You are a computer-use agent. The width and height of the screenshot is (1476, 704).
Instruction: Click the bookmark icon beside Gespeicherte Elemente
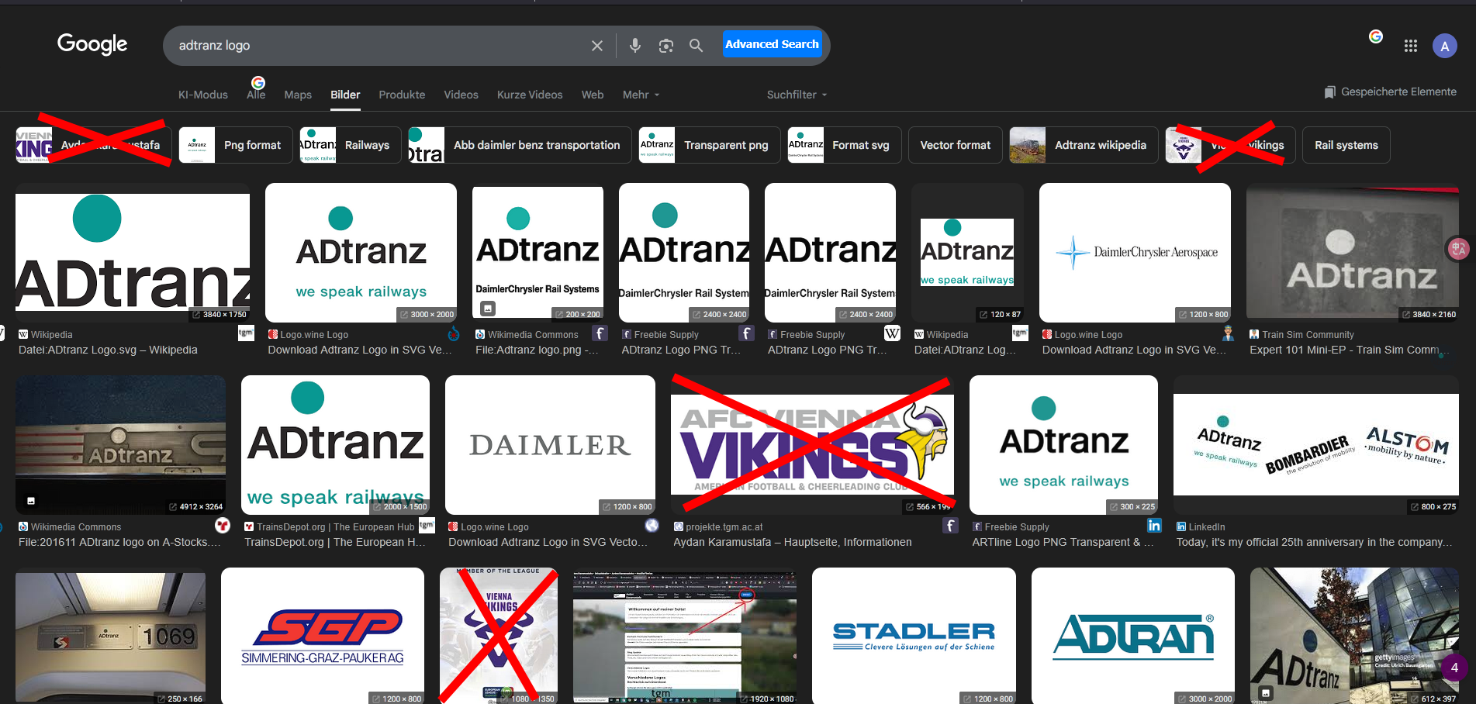[x=1330, y=92]
